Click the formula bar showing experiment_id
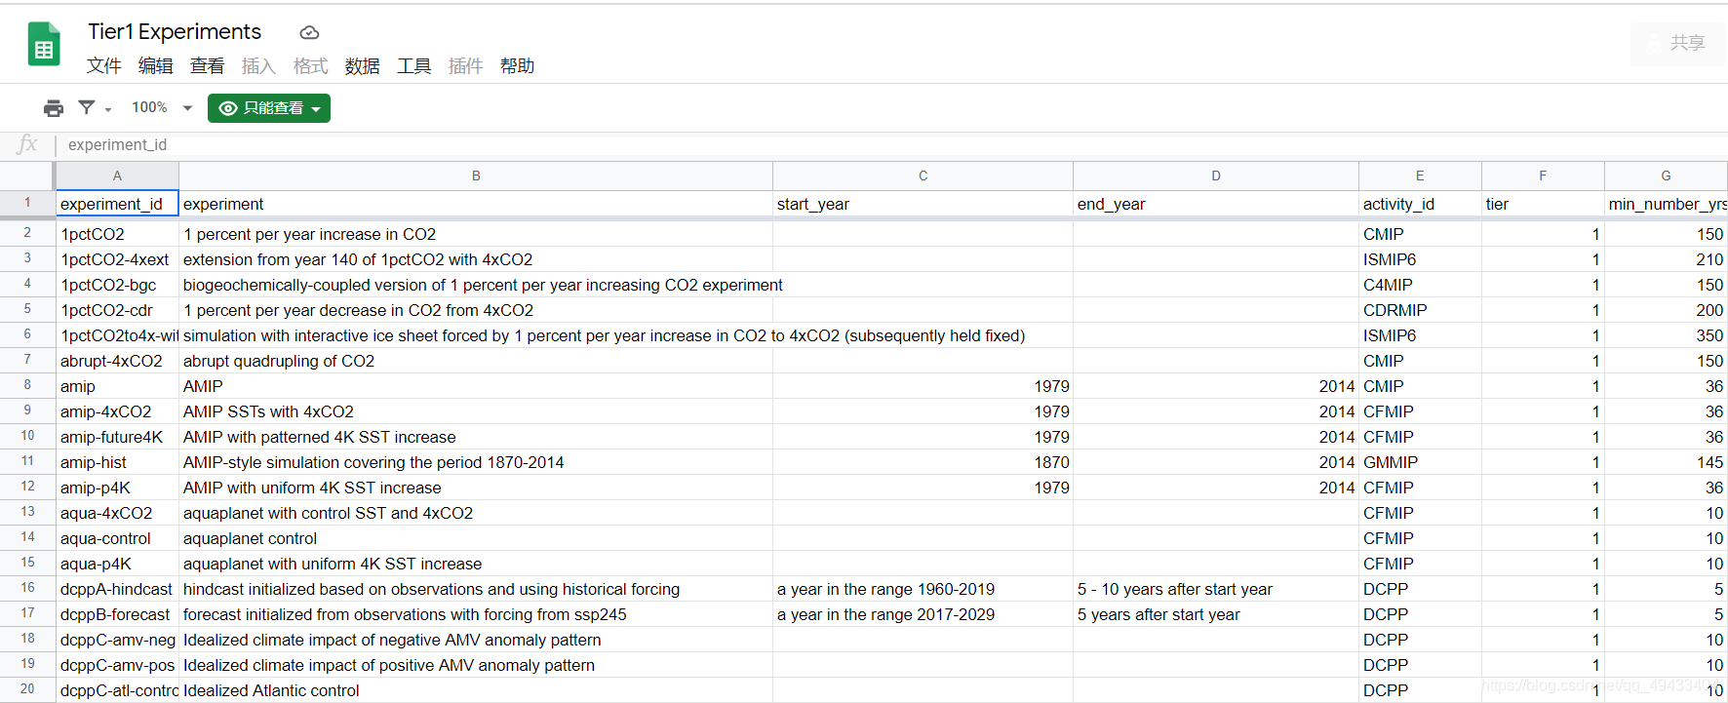 (x=891, y=144)
